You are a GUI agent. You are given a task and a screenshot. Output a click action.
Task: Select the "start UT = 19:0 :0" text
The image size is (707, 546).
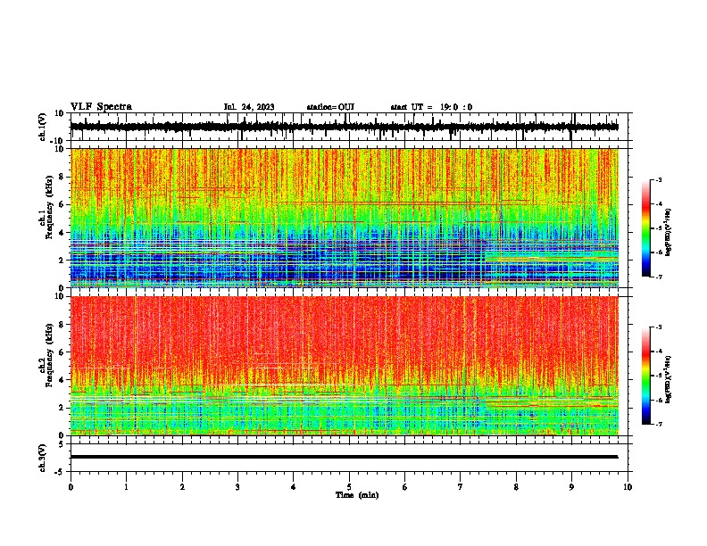pyautogui.click(x=431, y=107)
